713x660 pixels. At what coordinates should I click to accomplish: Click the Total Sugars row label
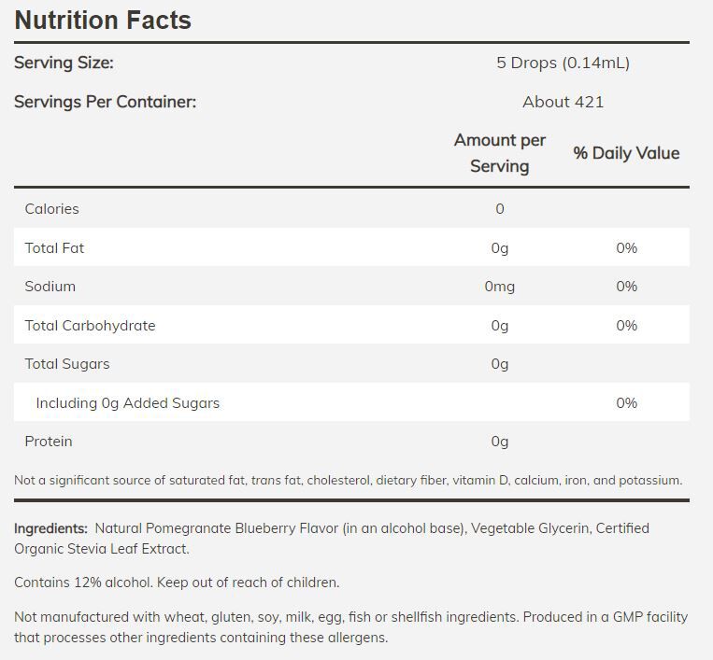tap(66, 364)
